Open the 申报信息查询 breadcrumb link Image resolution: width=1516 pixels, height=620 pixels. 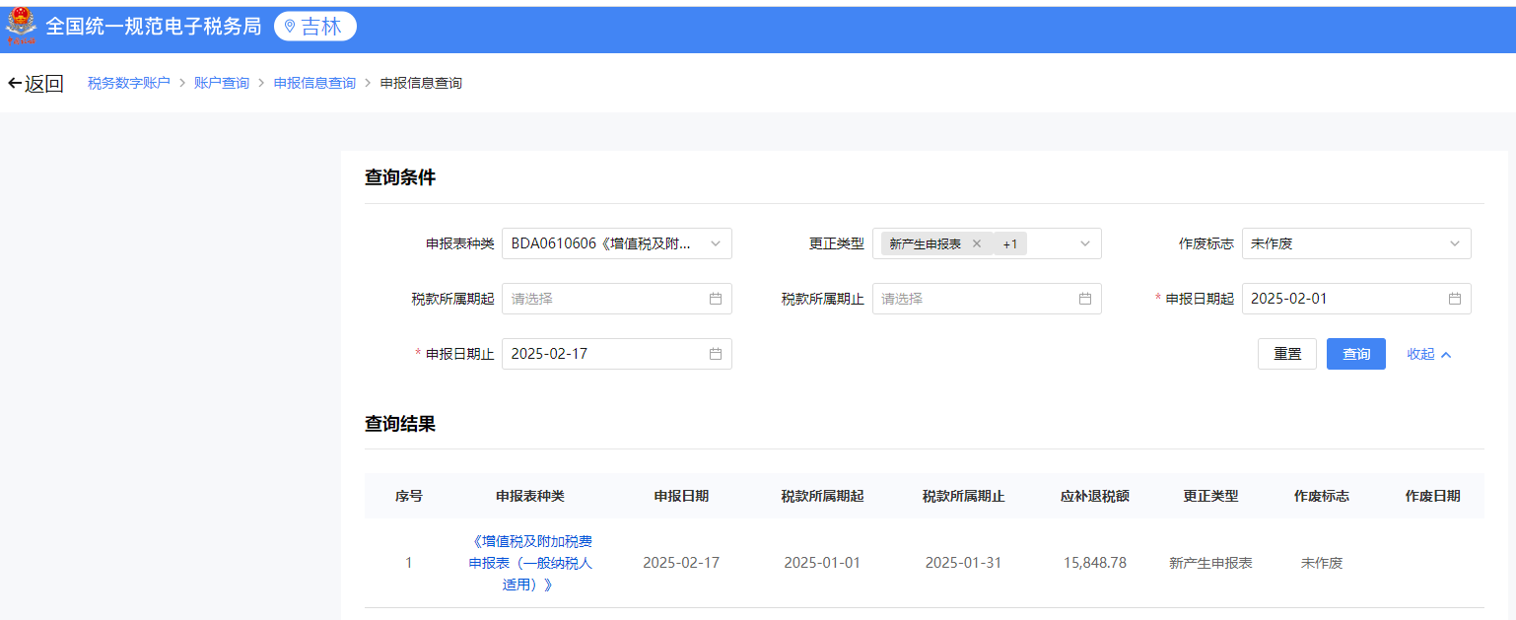tap(314, 83)
